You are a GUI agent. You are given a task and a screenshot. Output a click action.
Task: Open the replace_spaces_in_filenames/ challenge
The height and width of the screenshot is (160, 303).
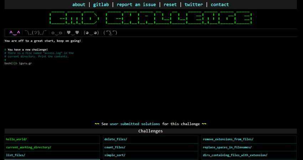pos(249,147)
